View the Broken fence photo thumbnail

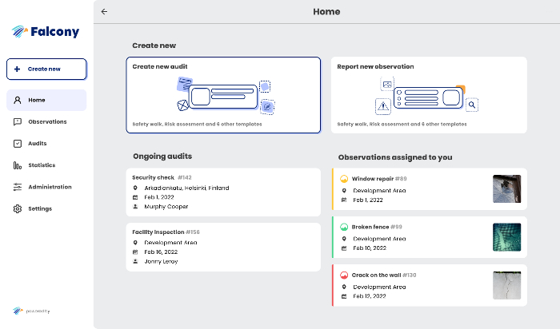(506, 237)
